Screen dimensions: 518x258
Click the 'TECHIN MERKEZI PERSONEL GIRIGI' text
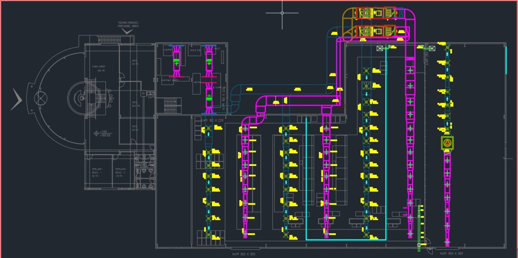[x=128, y=24]
